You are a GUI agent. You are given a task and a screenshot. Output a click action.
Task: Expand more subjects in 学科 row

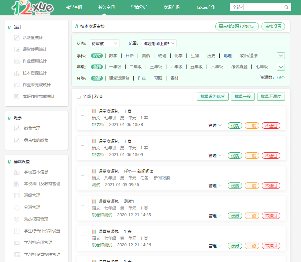[281, 56]
